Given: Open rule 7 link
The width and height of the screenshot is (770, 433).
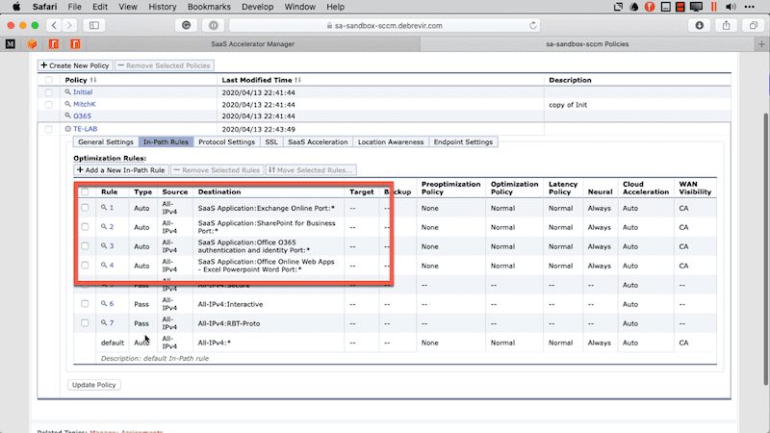Looking at the screenshot, I should pos(112,323).
